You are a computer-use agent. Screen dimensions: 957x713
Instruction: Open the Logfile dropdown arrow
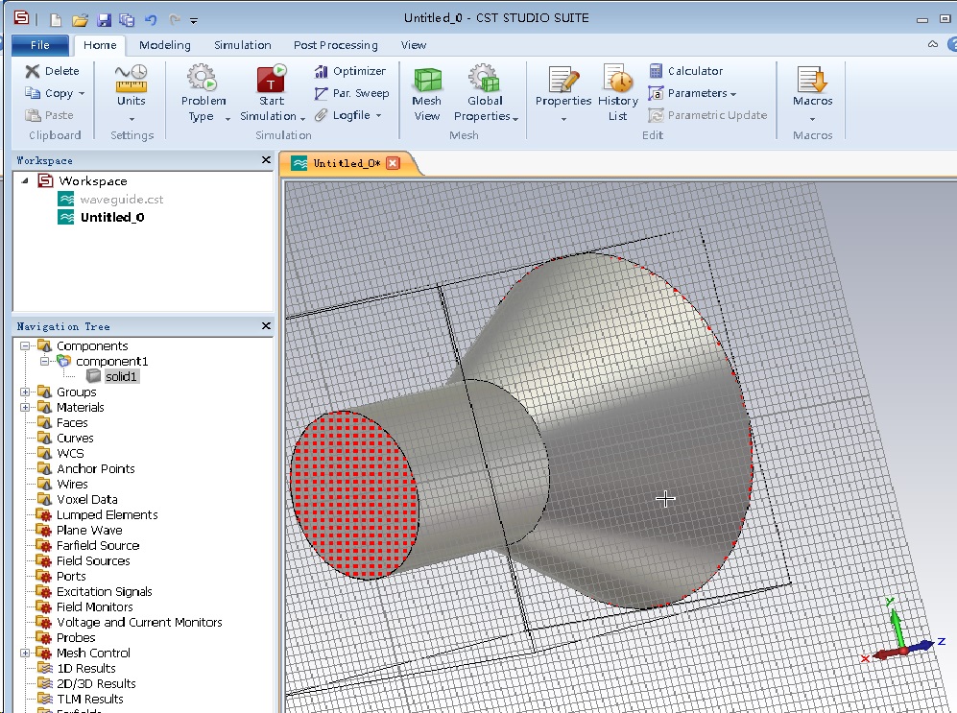click(379, 115)
